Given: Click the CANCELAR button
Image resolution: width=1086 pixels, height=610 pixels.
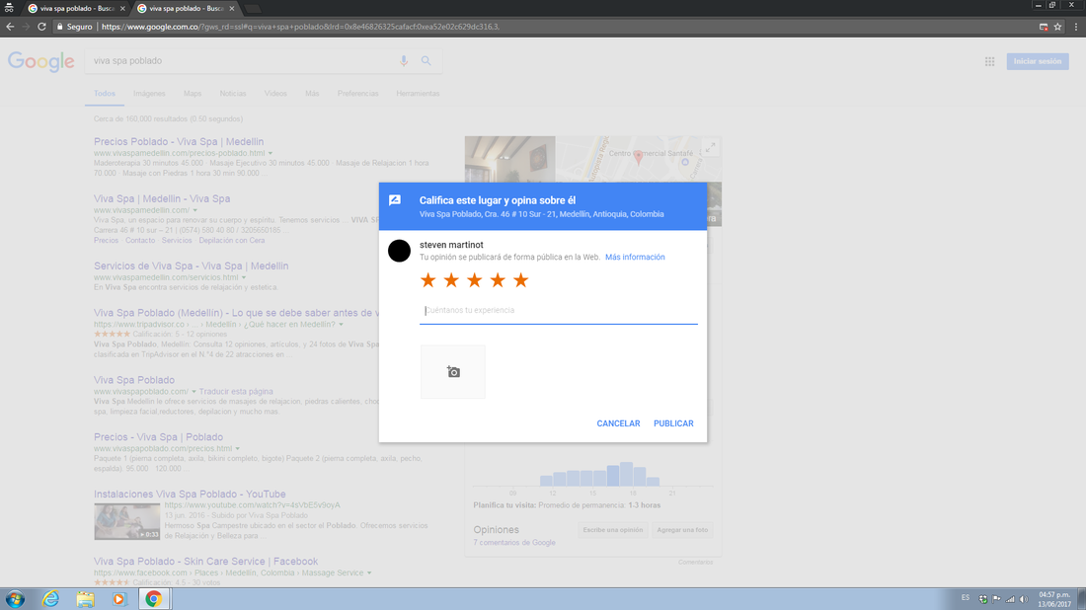Looking at the screenshot, I should (618, 423).
